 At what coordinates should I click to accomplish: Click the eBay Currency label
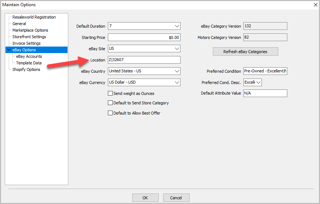point(92,83)
